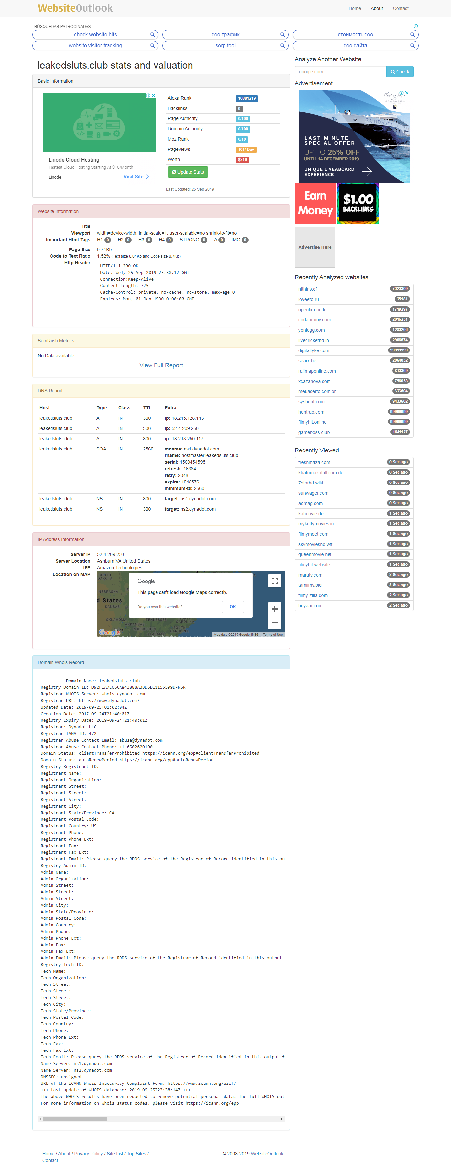Image resolution: width=451 pixels, height=1167 pixels.
Task: Open footer Privacy Policy link
Action: 88,1154
